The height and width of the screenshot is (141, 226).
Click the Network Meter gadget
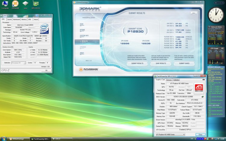coord(216,35)
